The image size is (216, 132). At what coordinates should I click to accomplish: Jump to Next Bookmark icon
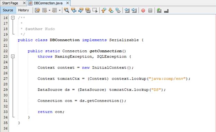111,10
